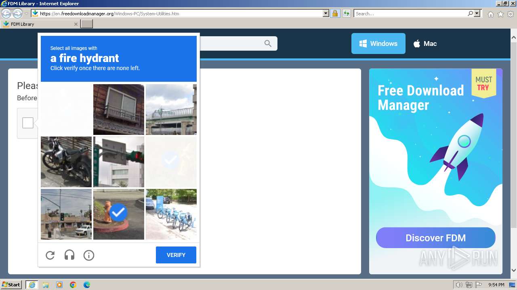Screen dimensions: 517x290
Task: Switch to the Windows platform tab
Action: [x=378, y=43]
